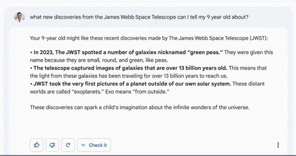Click the user profile avatar
This screenshot has height=156, width=296.
(x=20, y=17)
